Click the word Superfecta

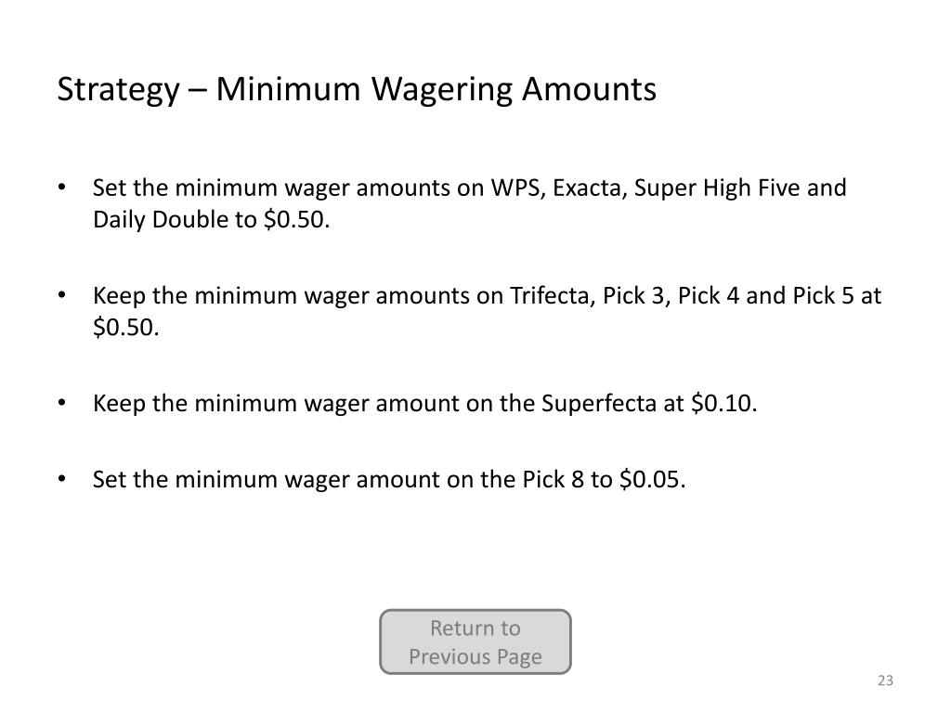pyautogui.click(x=598, y=403)
